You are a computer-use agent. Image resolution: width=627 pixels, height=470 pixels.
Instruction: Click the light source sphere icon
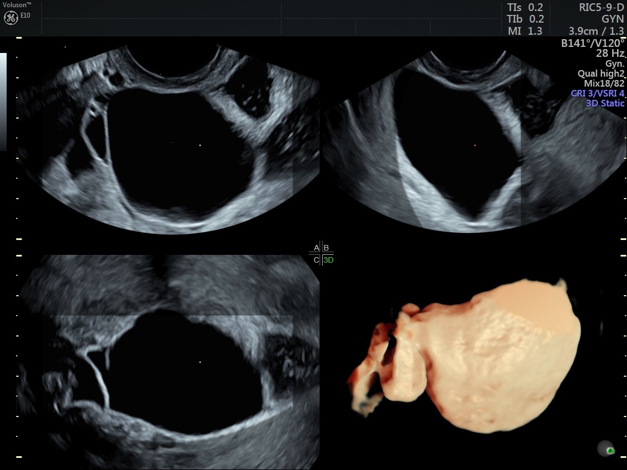click(606, 448)
